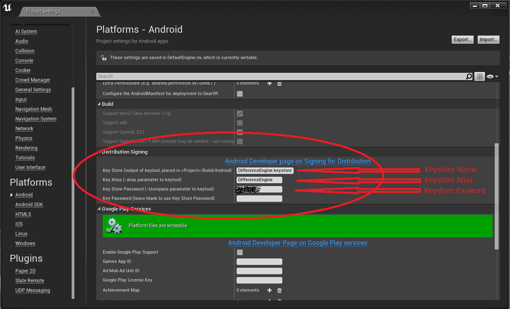Image resolution: width=510 pixels, height=309 pixels.
Task: Open the list view options icon
Action: tap(480, 76)
